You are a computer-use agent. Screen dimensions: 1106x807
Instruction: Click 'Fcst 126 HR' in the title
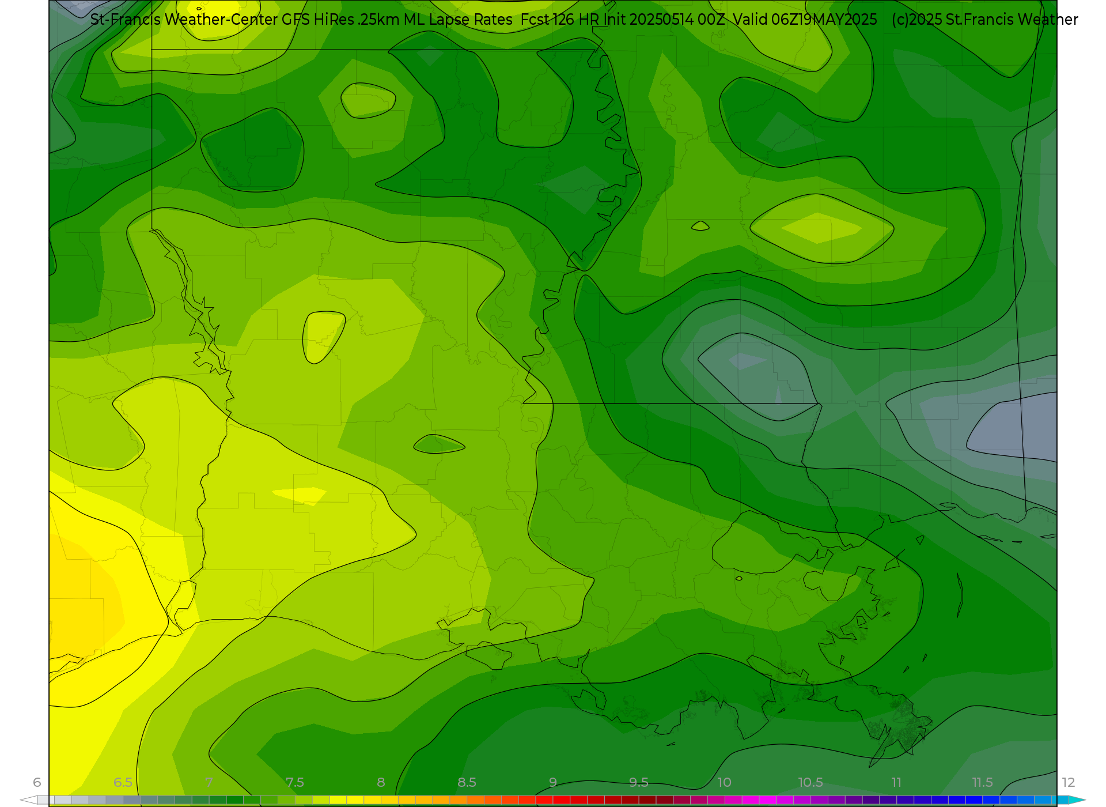(560, 20)
